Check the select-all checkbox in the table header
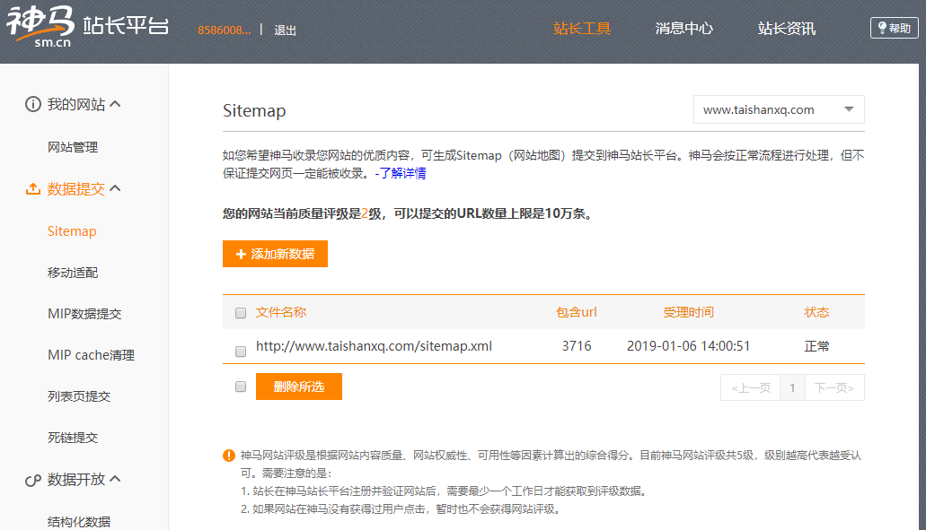The width and height of the screenshot is (926, 530). (x=240, y=312)
